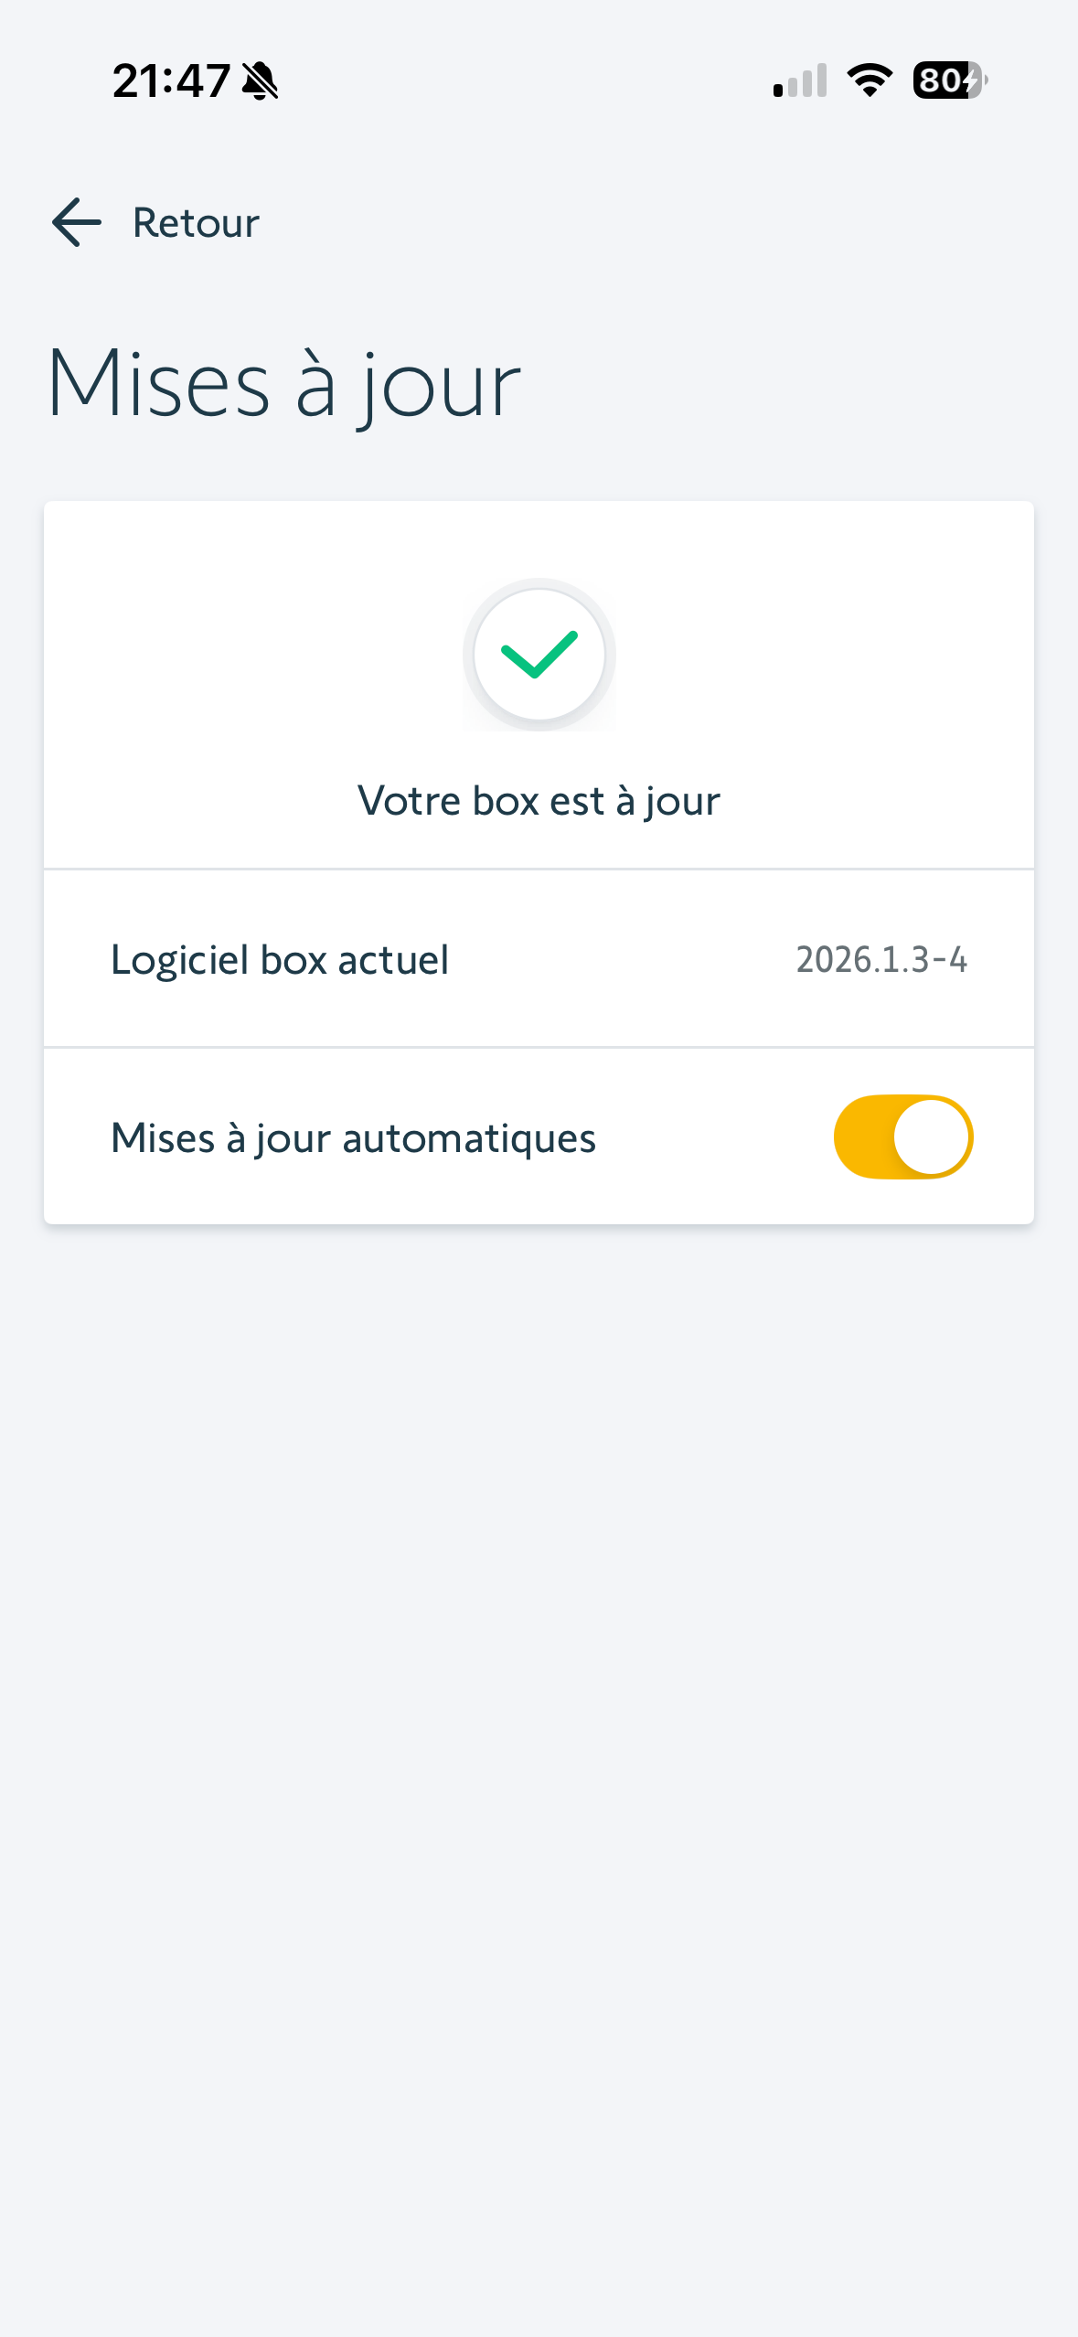This screenshot has height=2337, width=1078.
Task: Click the Retour label
Action: click(x=196, y=223)
